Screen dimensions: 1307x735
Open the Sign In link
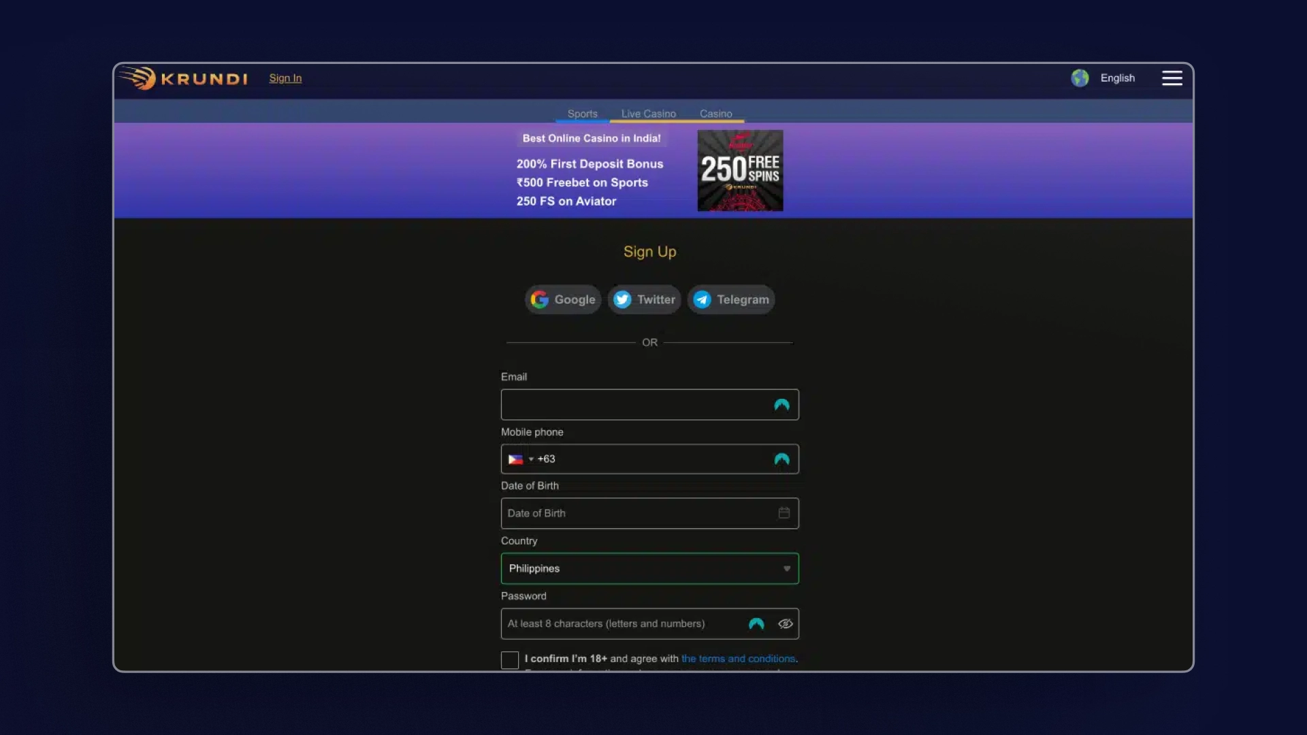coord(285,78)
